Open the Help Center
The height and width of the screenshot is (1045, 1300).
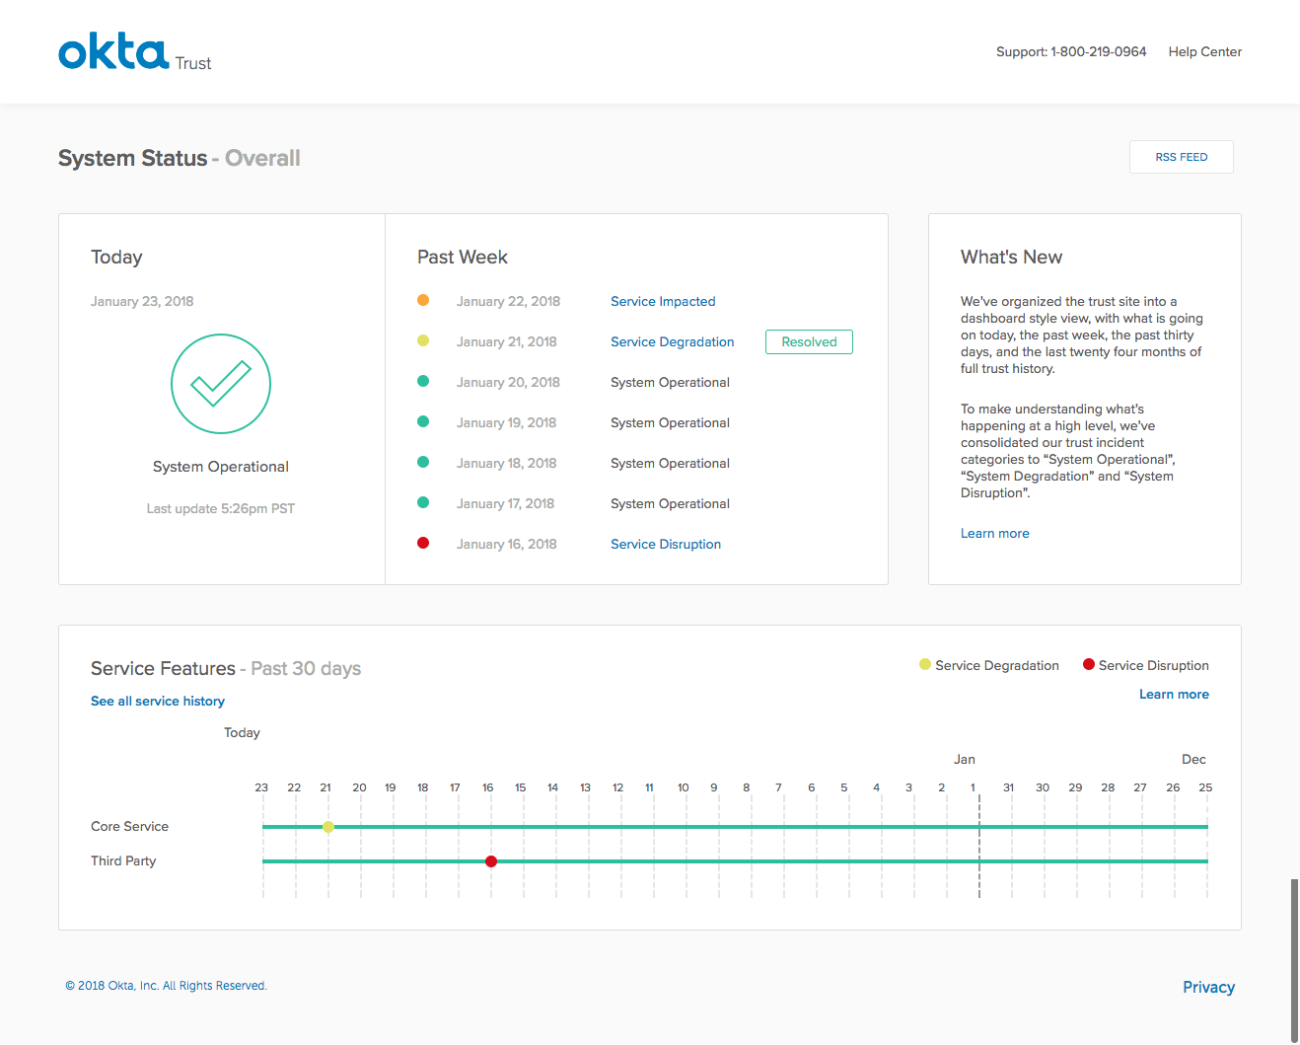pyautogui.click(x=1204, y=51)
